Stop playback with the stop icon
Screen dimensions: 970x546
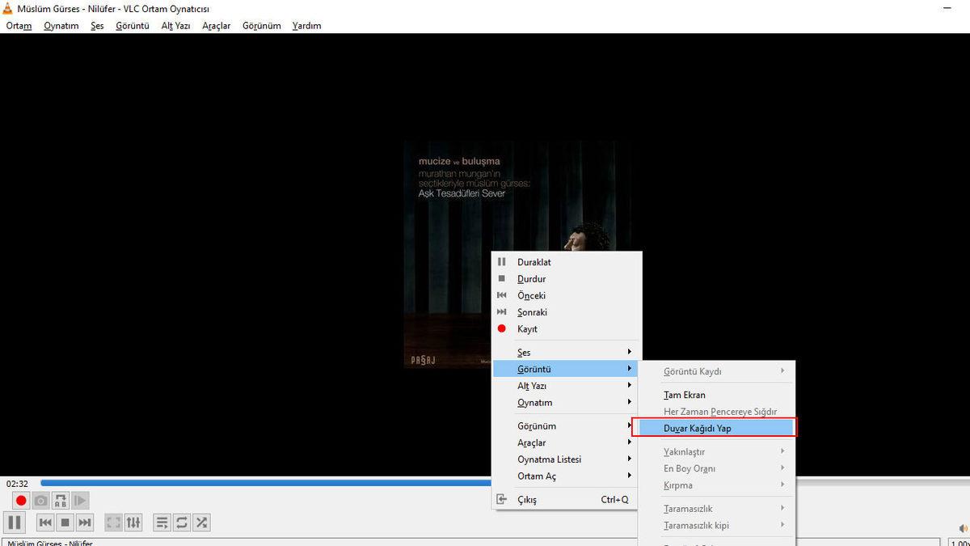coord(65,522)
